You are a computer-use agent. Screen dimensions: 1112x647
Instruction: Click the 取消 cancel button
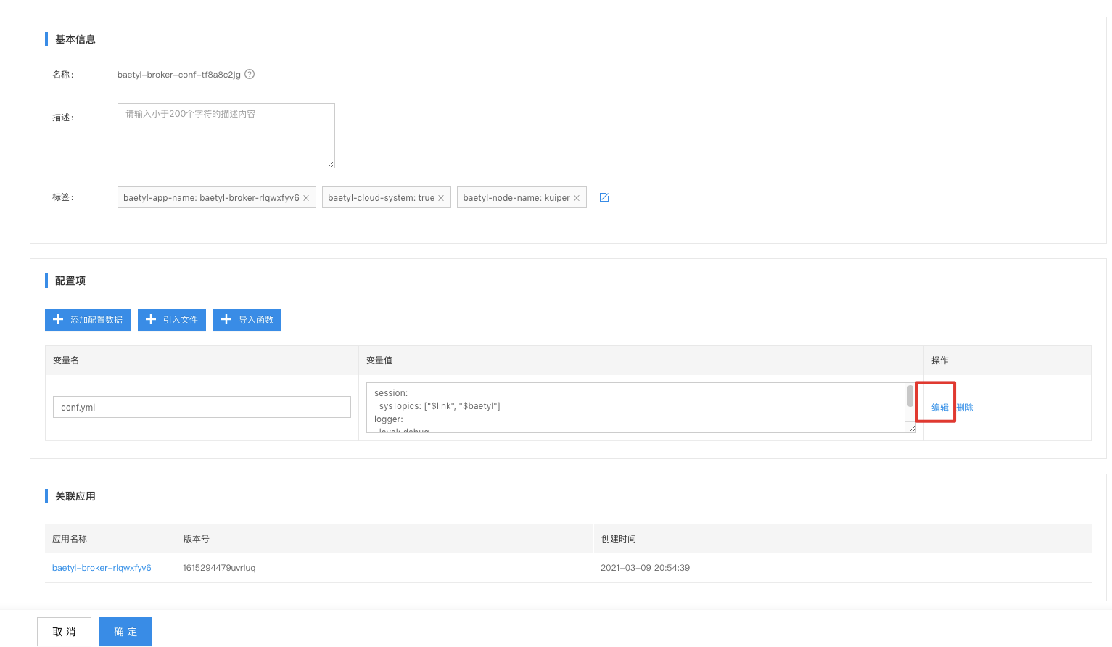64,632
